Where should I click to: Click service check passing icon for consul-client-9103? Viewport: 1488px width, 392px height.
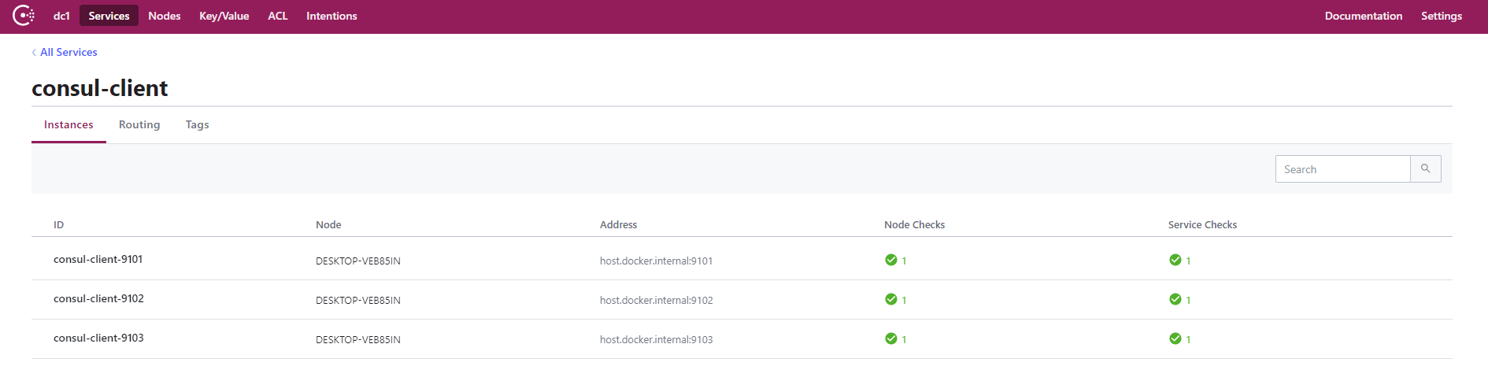(x=1175, y=339)
